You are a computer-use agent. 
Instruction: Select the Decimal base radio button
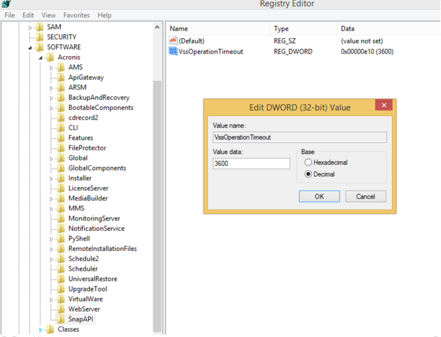pos(308,174)
